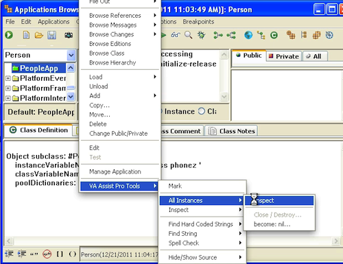Click Browse Hierarchy in the context menu
Viewport: 343px width, 264px height.
coord(113,62)
